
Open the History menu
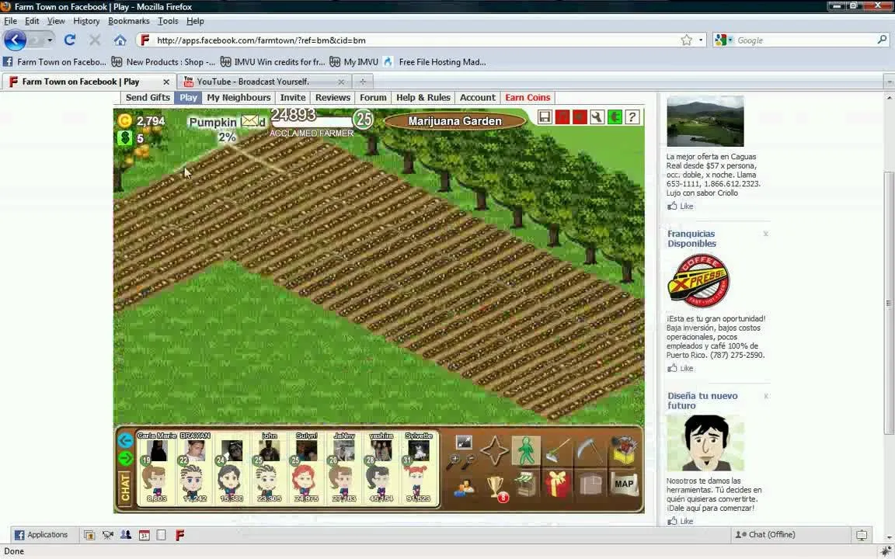pos(86,21)
